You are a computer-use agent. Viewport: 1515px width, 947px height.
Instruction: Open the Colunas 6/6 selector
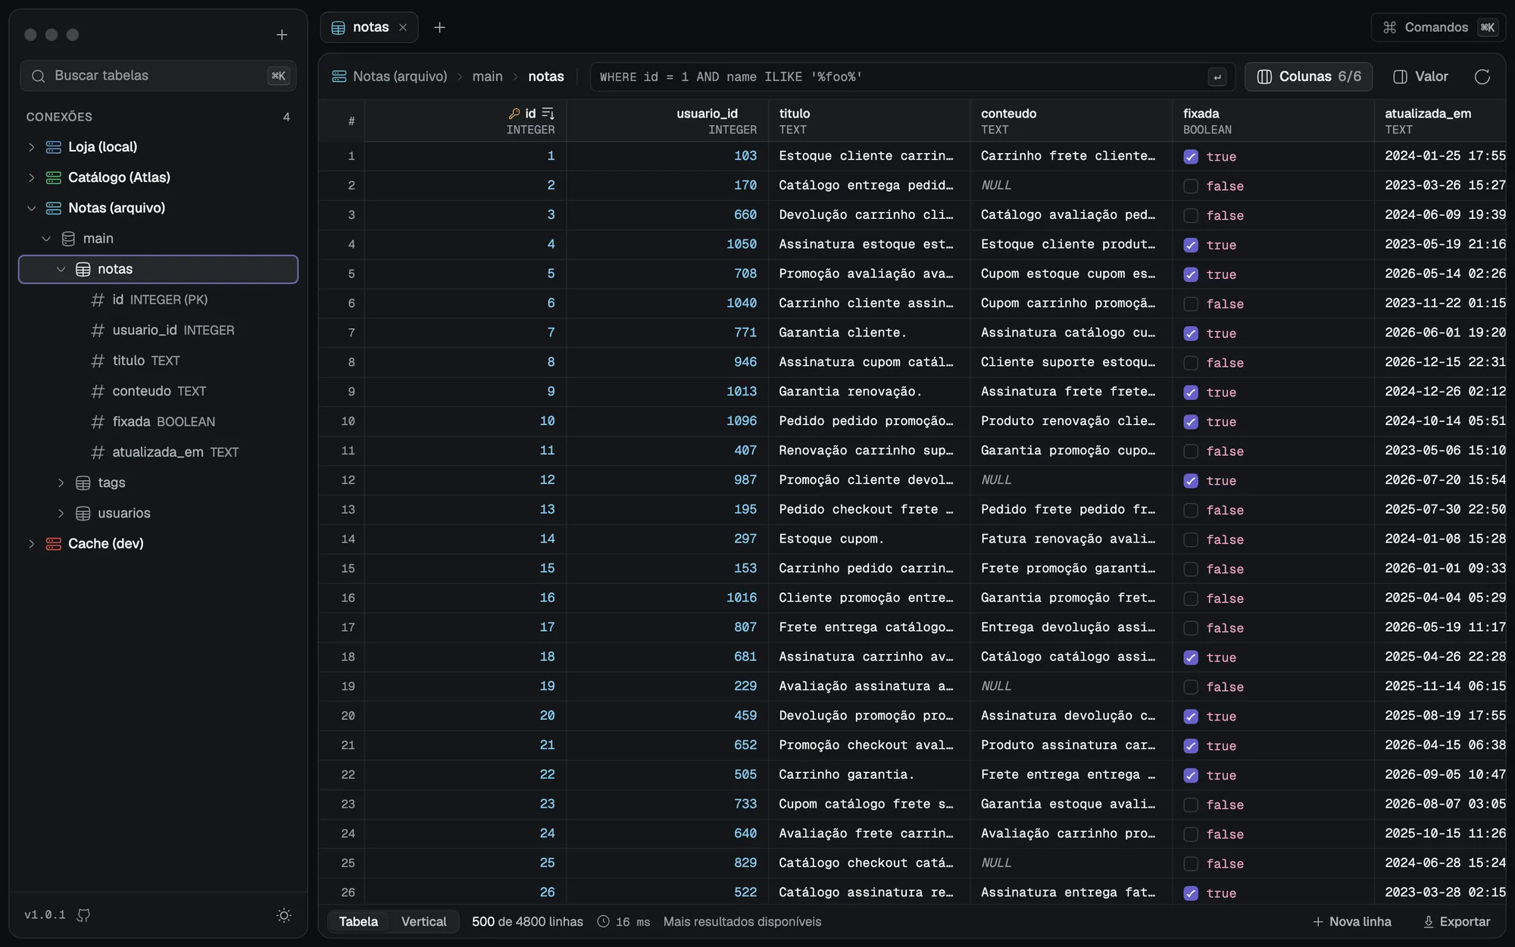click(1308, 77)
